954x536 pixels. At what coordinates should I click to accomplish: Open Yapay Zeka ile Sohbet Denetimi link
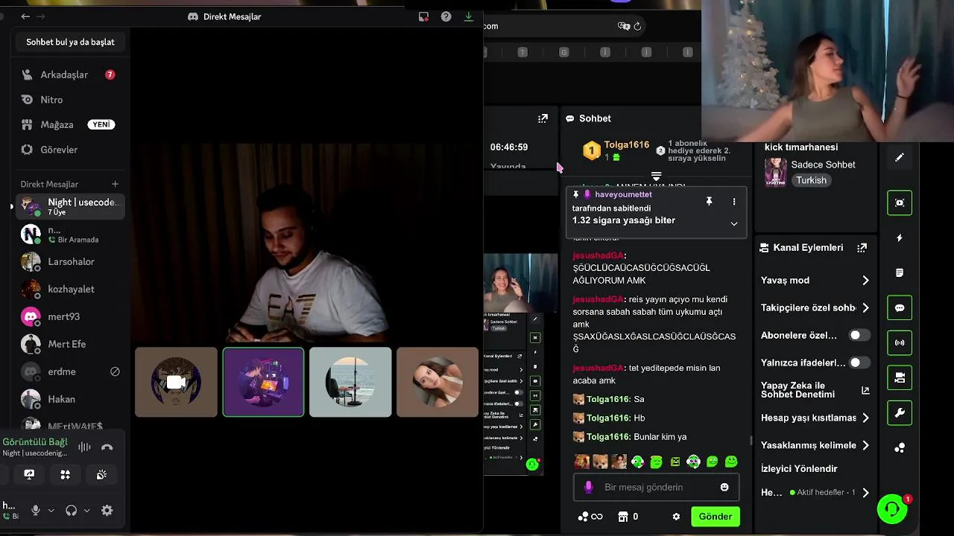pos(815,390)
